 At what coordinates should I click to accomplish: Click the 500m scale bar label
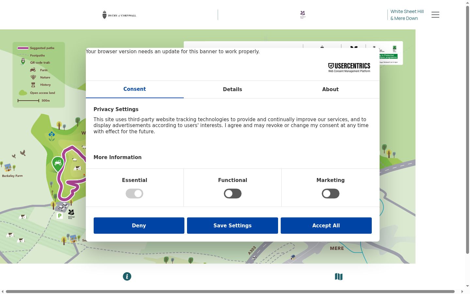click(46, 101)
